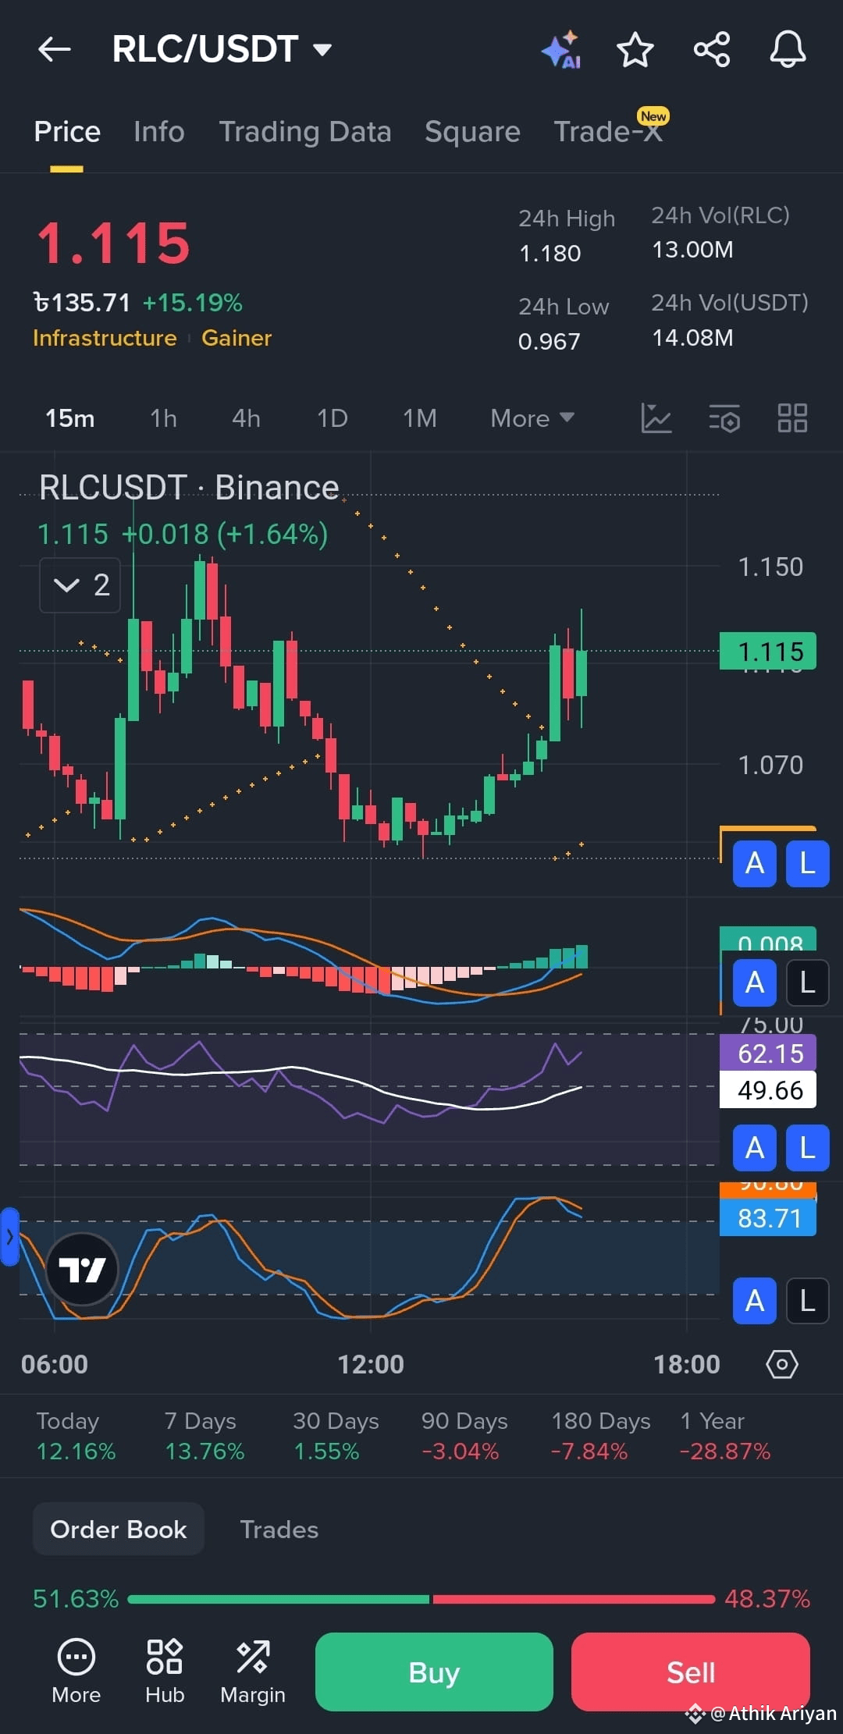
Task: Open chart settings hexagon icon
Action: click(x=782, y=1364)
